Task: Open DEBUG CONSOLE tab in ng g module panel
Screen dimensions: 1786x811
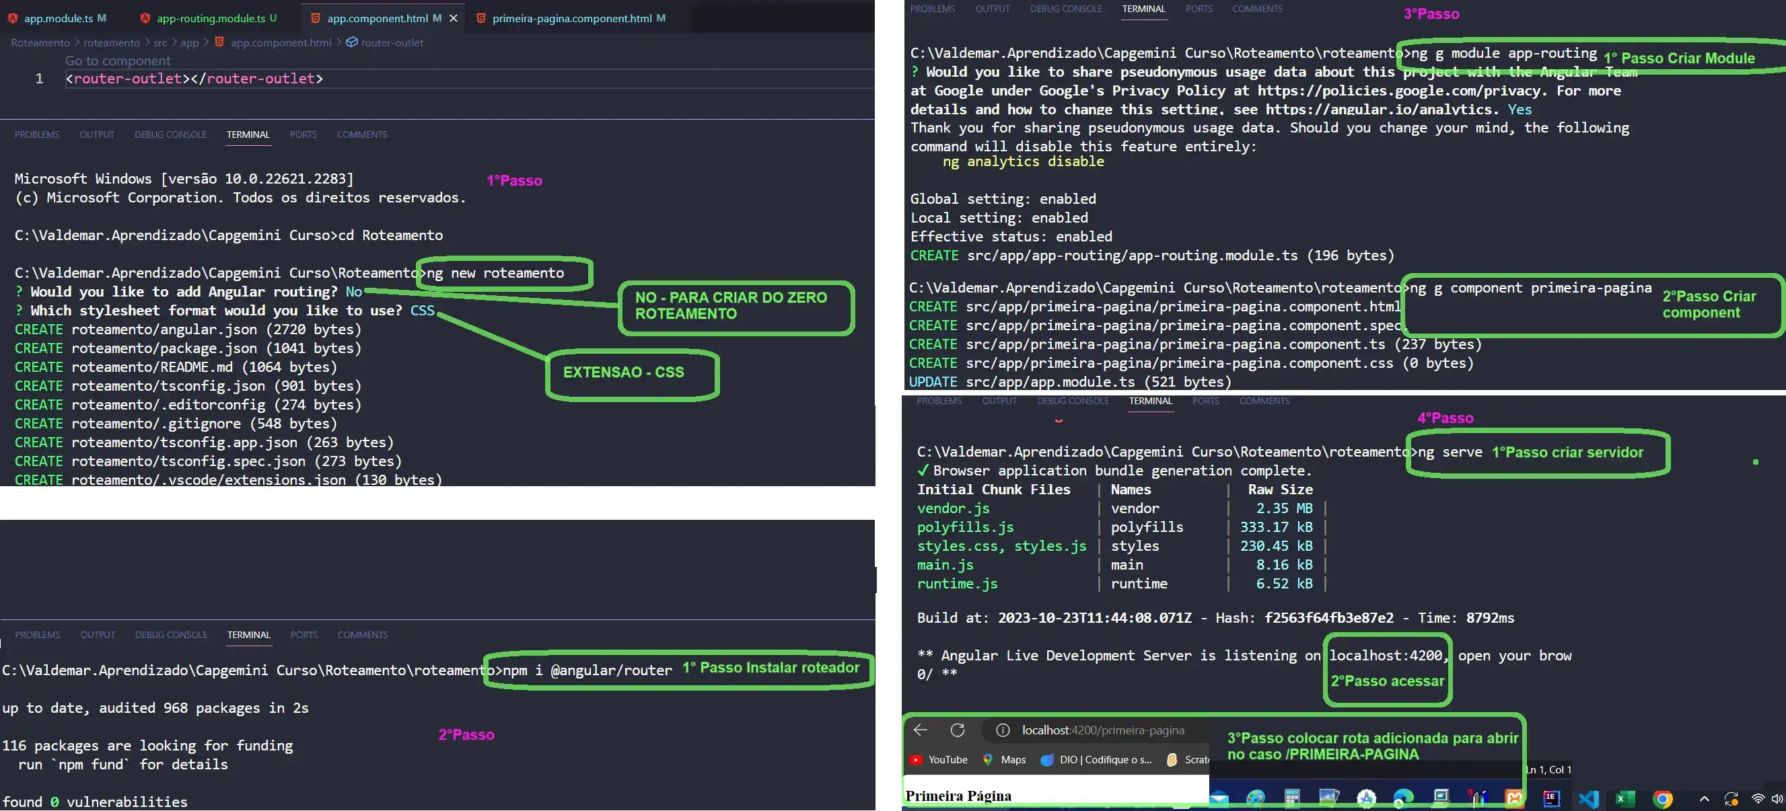Action: pos(1066,9)
